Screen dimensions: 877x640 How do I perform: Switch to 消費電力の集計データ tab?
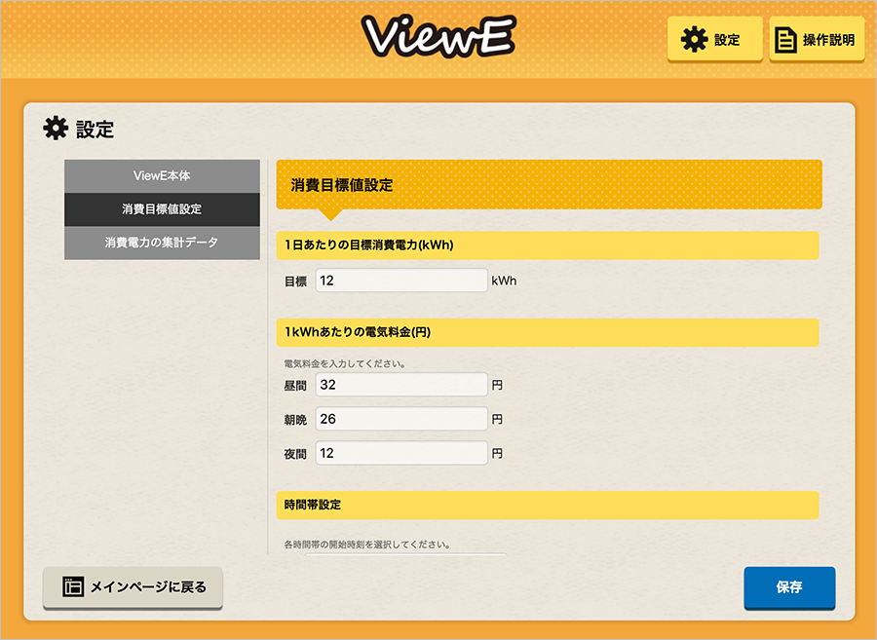pyautogui.click(x=162, y=243)
